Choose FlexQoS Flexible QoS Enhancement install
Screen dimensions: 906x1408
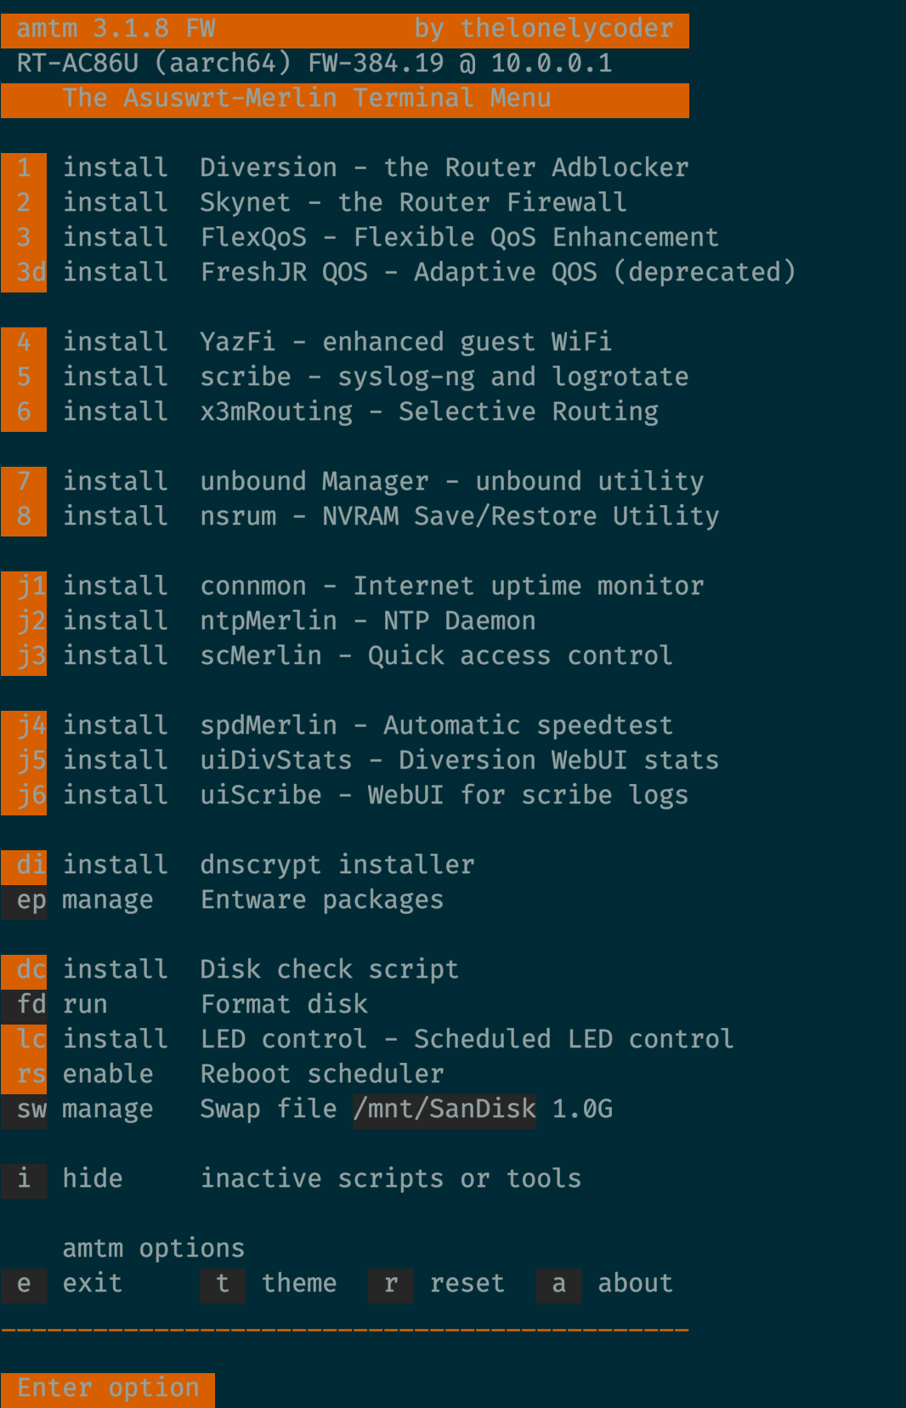pyautogui.click(x=23, y=236)
